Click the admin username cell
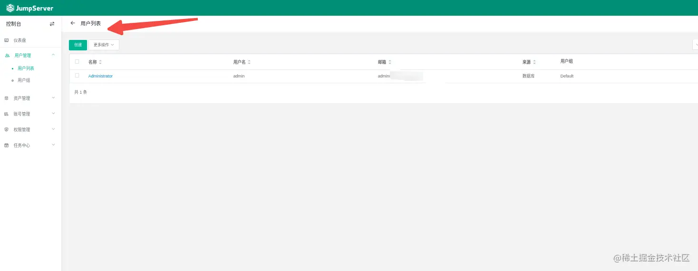 [239, 76]
